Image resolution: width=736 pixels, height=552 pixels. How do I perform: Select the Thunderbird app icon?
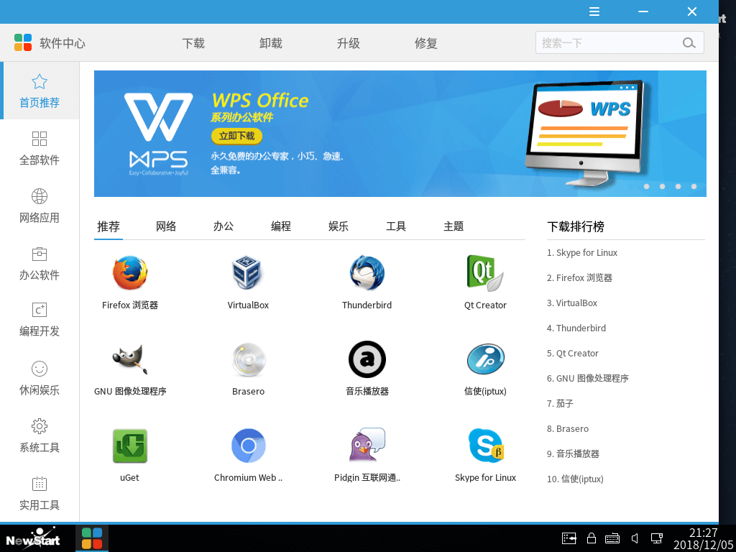367,273
